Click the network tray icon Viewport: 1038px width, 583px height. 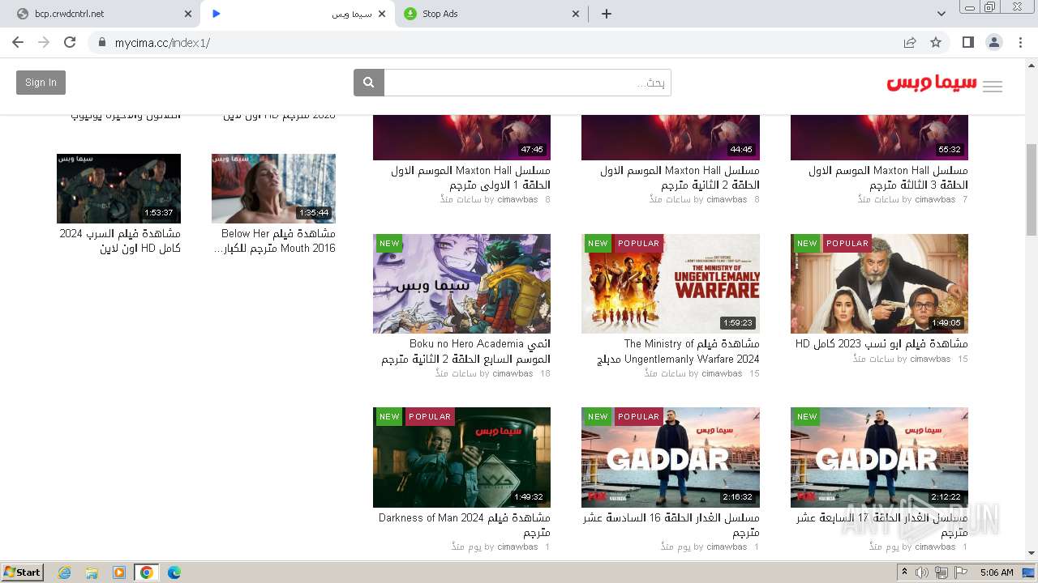pyautogui.click(x=941, y=572)
